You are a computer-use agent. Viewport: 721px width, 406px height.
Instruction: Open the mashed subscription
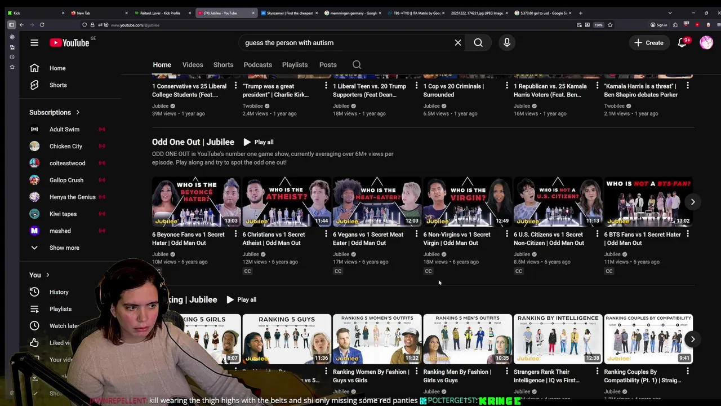point(60,231)
